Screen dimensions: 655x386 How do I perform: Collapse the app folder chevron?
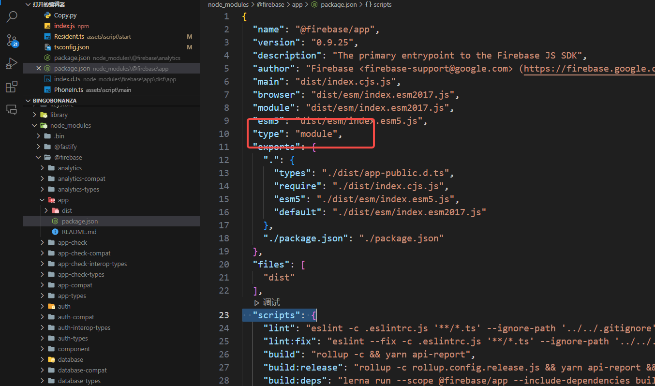(x=43, y=200)
